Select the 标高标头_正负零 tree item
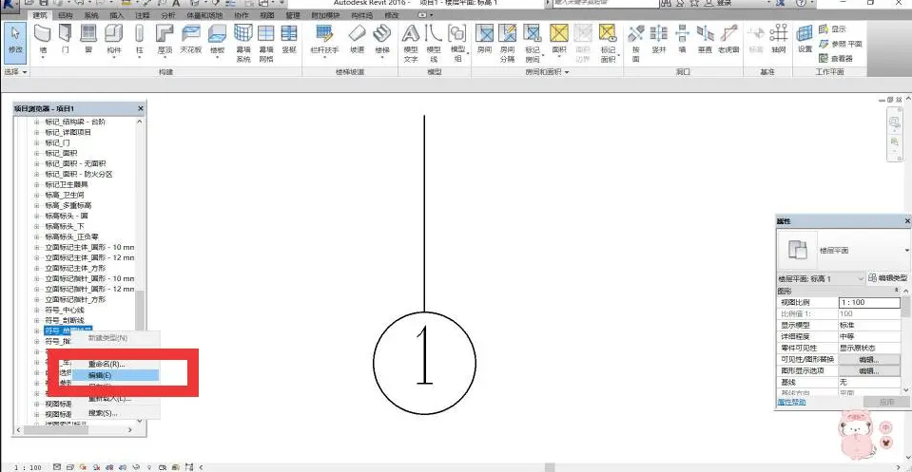The image size is (912, 472). coord(71,236)
